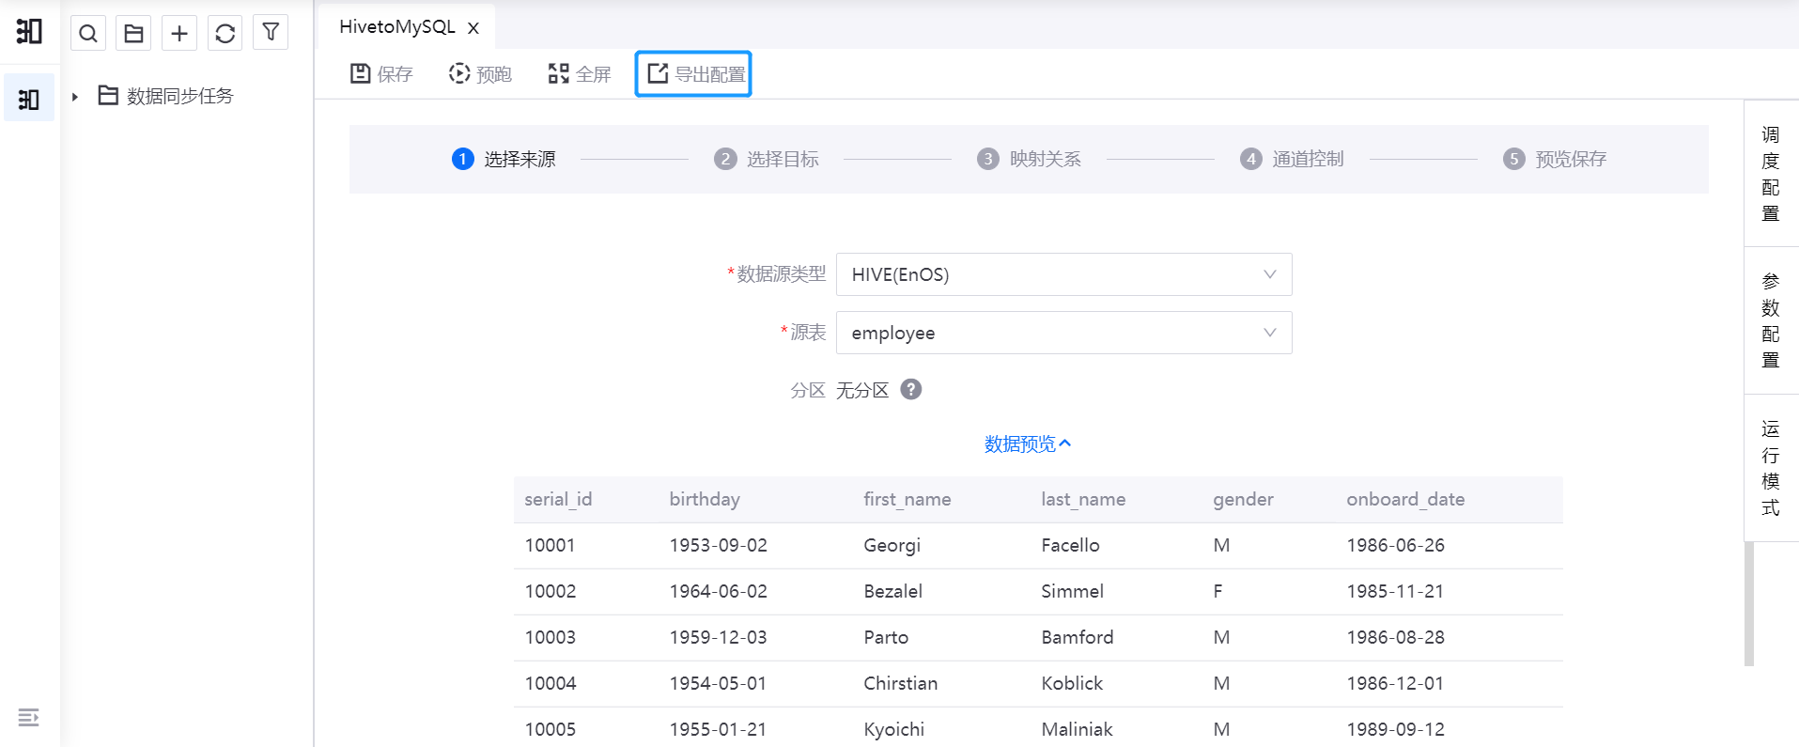Open the 调度配置 side panel
Viewport: 1799px width, 747px height.
point(1771,174)
